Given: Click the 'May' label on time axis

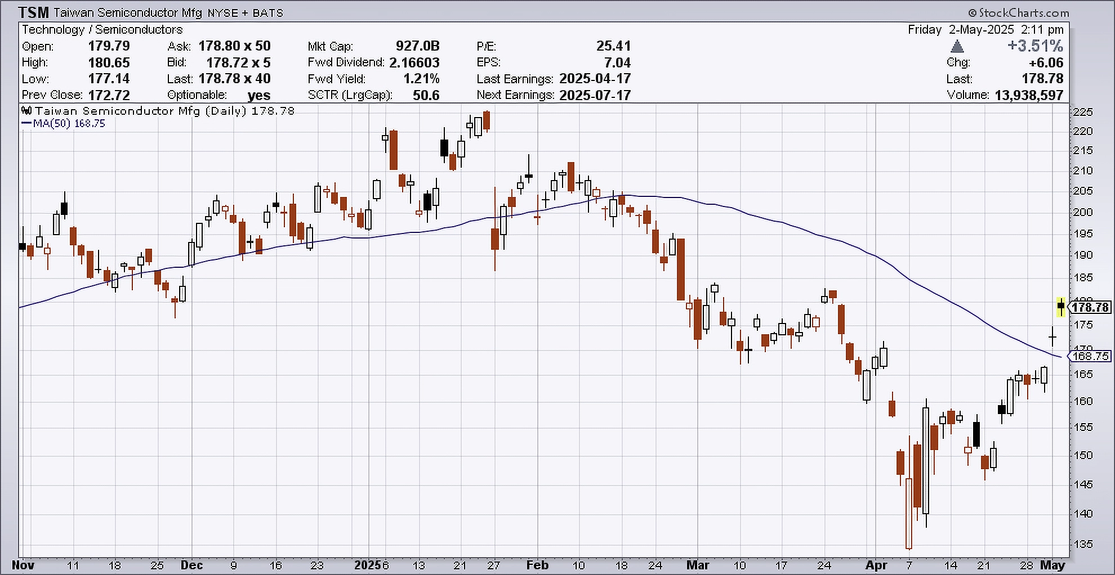Looking at the screenshot, I should click(1052, 565).
